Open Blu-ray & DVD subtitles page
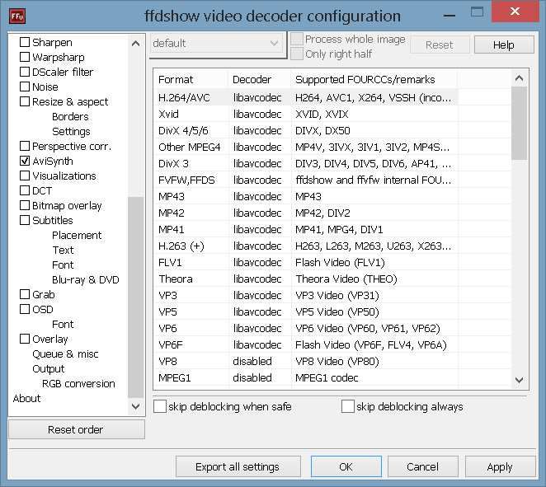 [x=86, y=279]
